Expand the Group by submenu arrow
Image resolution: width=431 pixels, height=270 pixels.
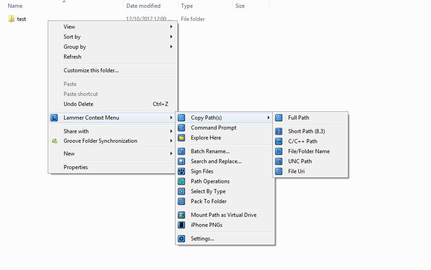tap(171, 47)
